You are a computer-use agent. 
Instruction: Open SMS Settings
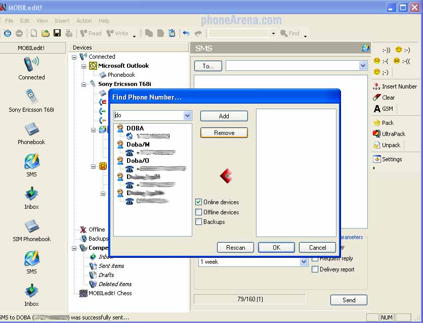tap(388, 159)
